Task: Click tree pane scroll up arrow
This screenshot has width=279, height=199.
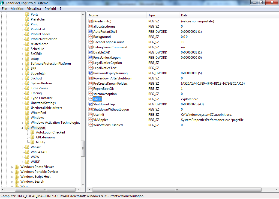Action: coord(83,14)
